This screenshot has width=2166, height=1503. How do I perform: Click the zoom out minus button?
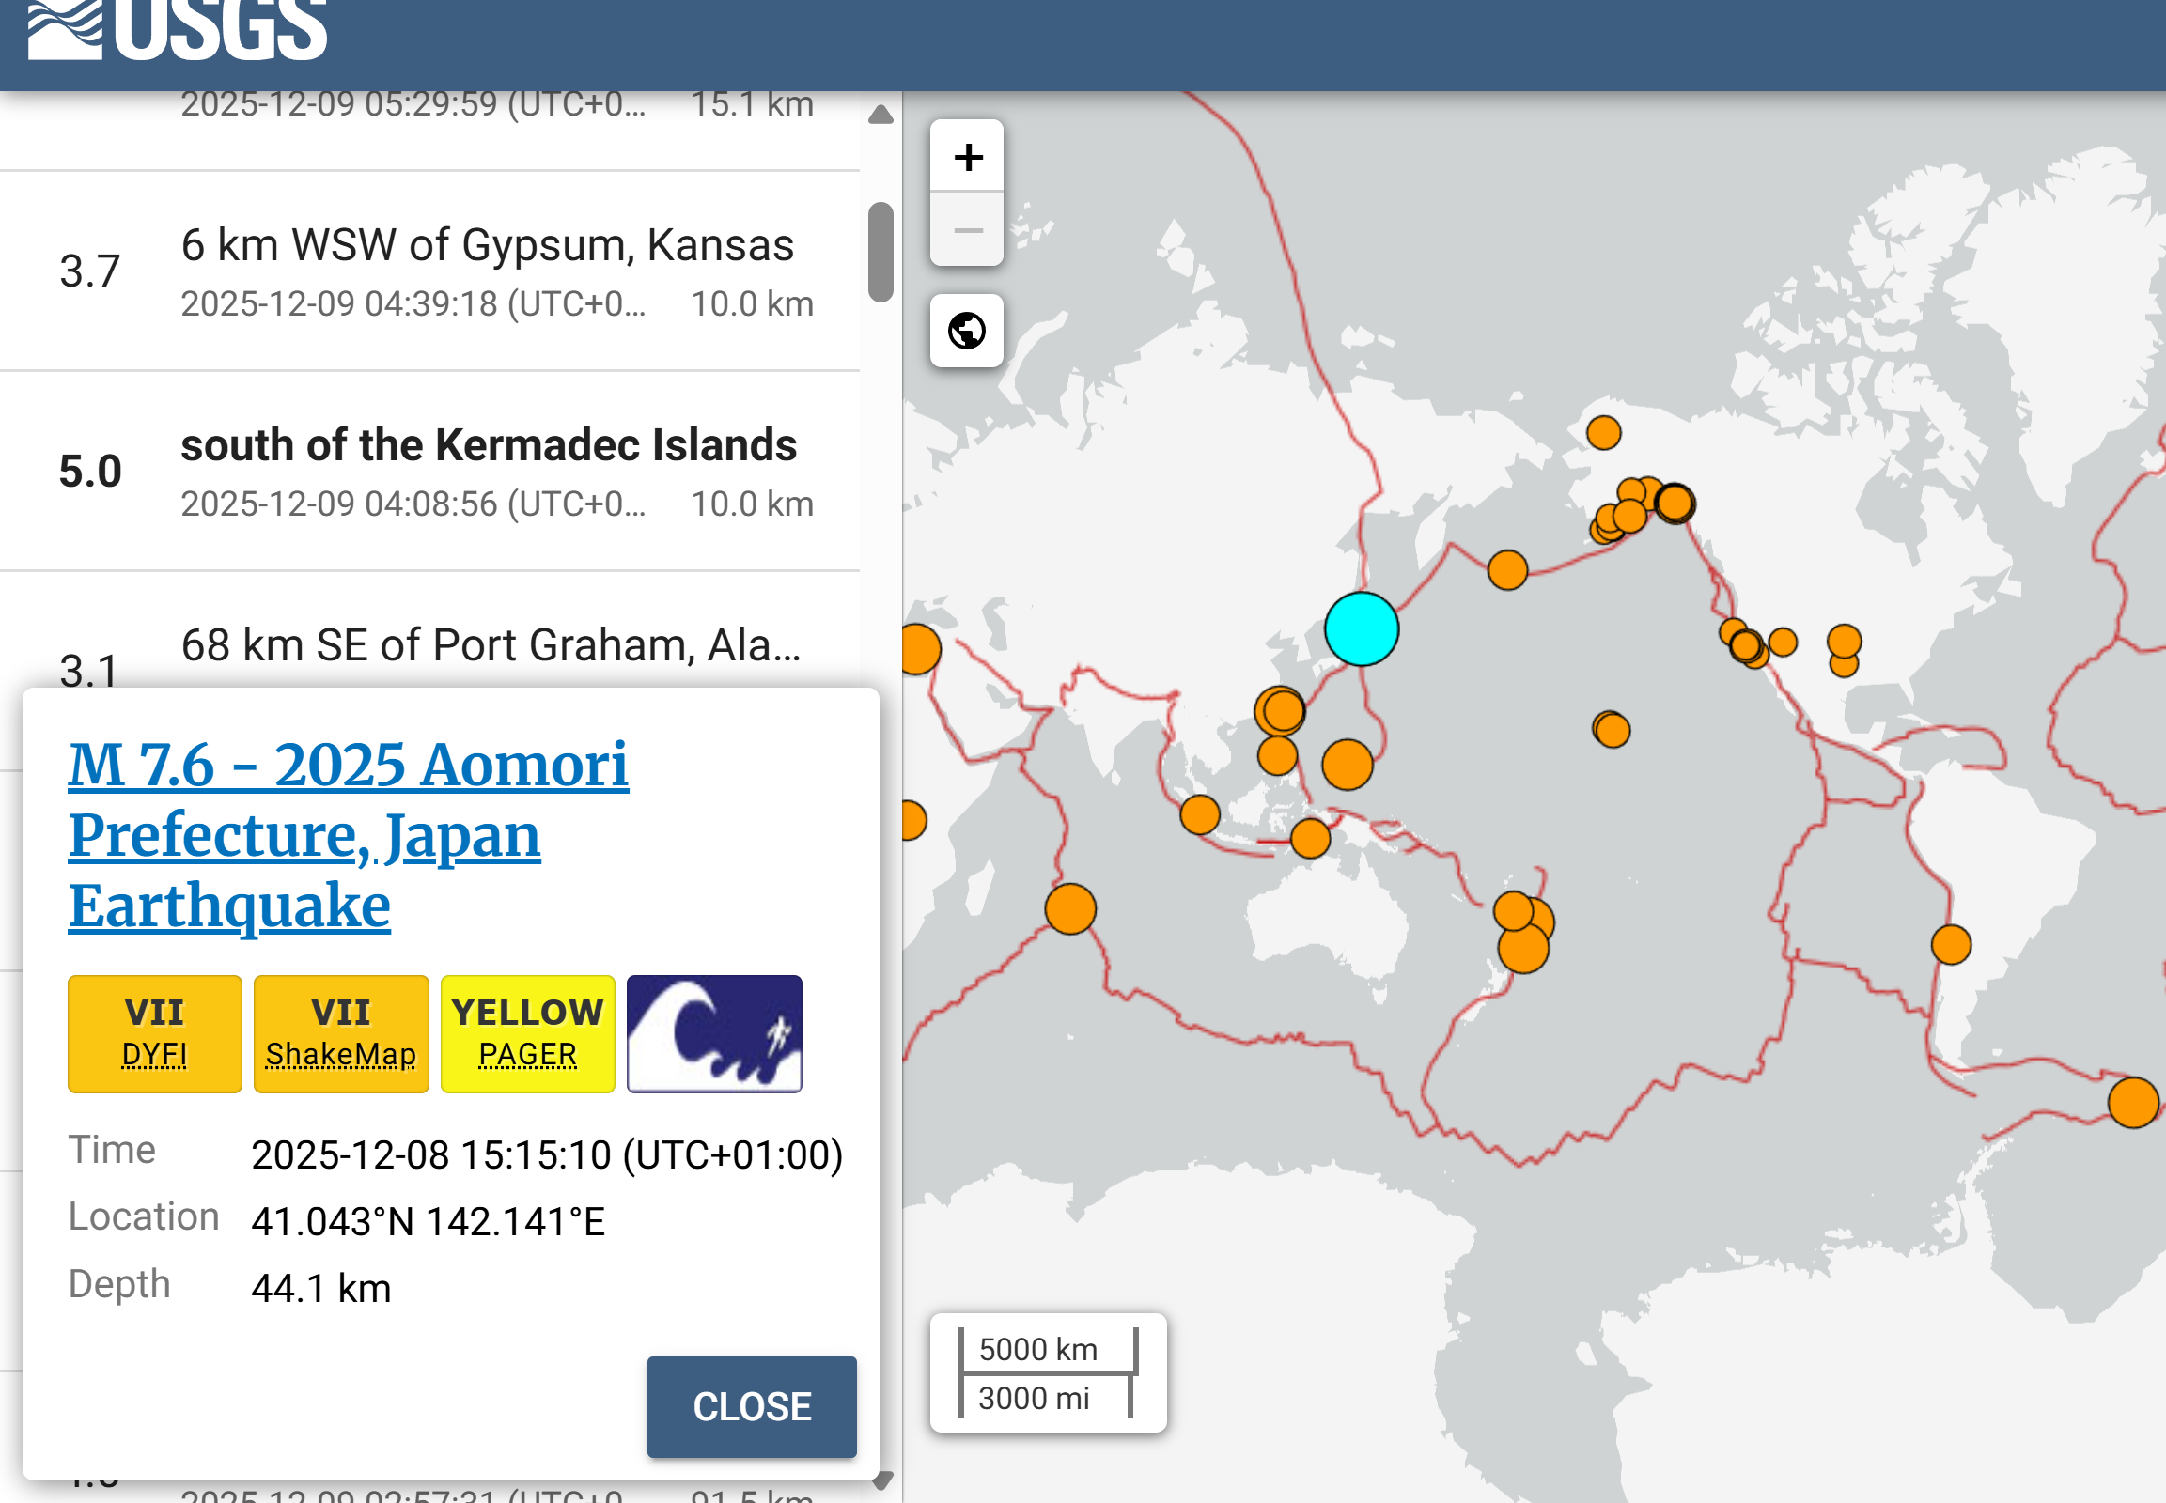[x=967, y=230]
